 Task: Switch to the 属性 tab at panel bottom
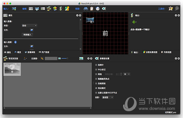[7, 52]
